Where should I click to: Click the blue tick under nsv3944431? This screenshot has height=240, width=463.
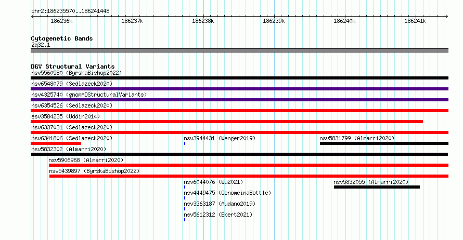185,143
